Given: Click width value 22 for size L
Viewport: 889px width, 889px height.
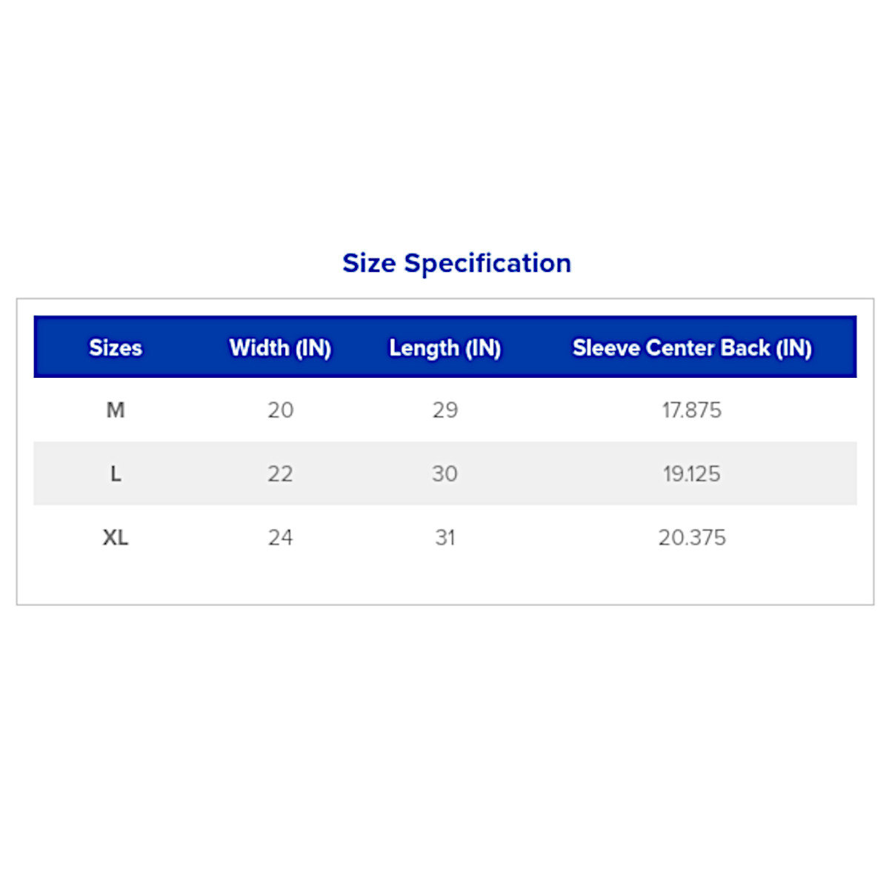Looking at the screenshot, I should (x=280, y=473).
